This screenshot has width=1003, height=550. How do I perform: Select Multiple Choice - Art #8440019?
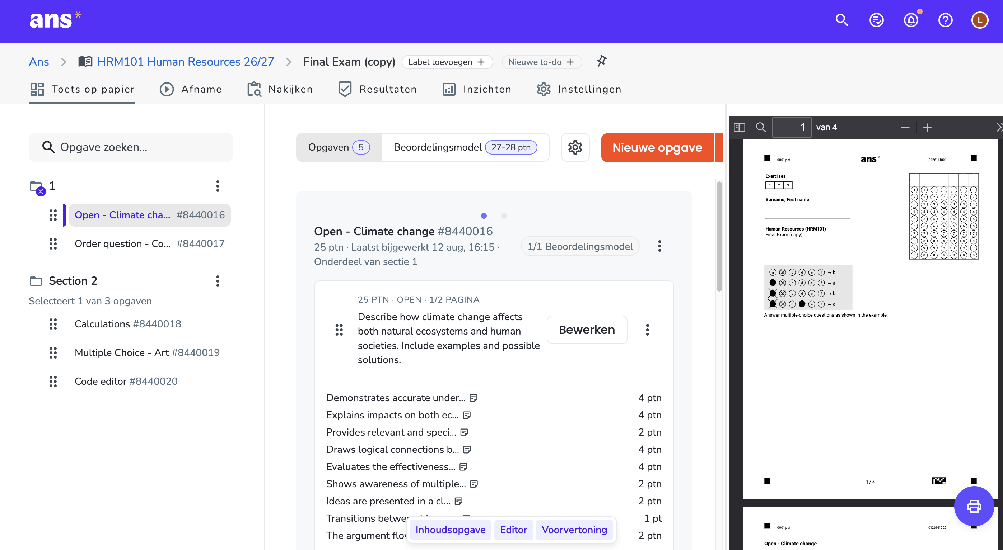click(x=147, y=353)
